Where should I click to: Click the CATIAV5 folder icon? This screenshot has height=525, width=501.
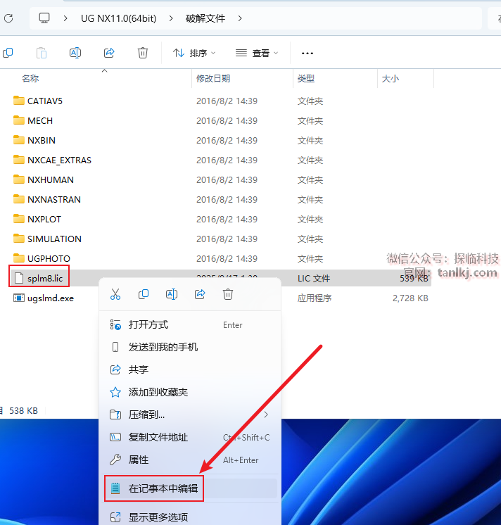point(19,101)
